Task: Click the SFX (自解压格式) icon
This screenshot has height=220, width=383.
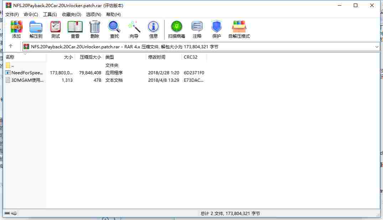Action: [239, 27]
